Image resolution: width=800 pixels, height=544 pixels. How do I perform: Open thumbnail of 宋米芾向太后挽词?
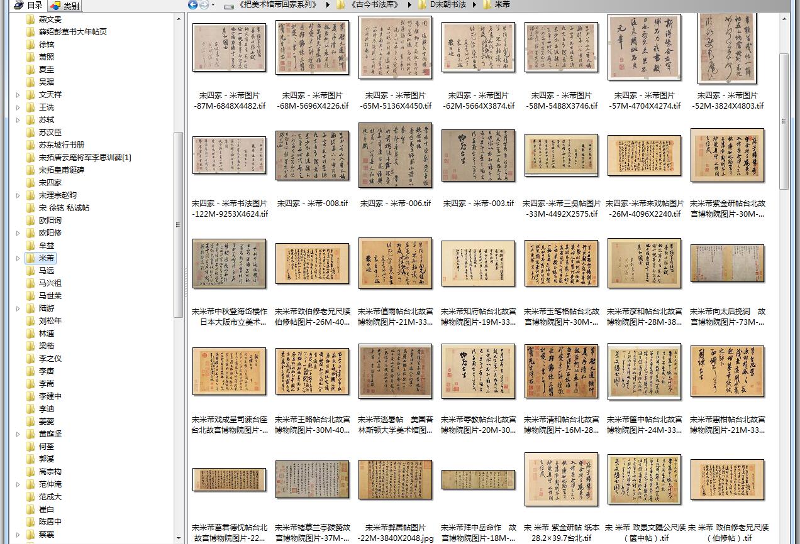[x=728, y=263]
